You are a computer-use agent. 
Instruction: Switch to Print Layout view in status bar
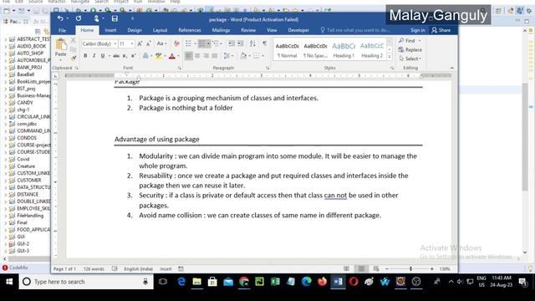click(361, 269)
